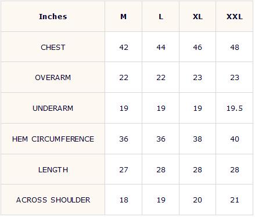Select chest value 42 for size M
Image resolution: width=255 pixels, height=217 pixels.
pyautogui.click(x=124, y=48)
